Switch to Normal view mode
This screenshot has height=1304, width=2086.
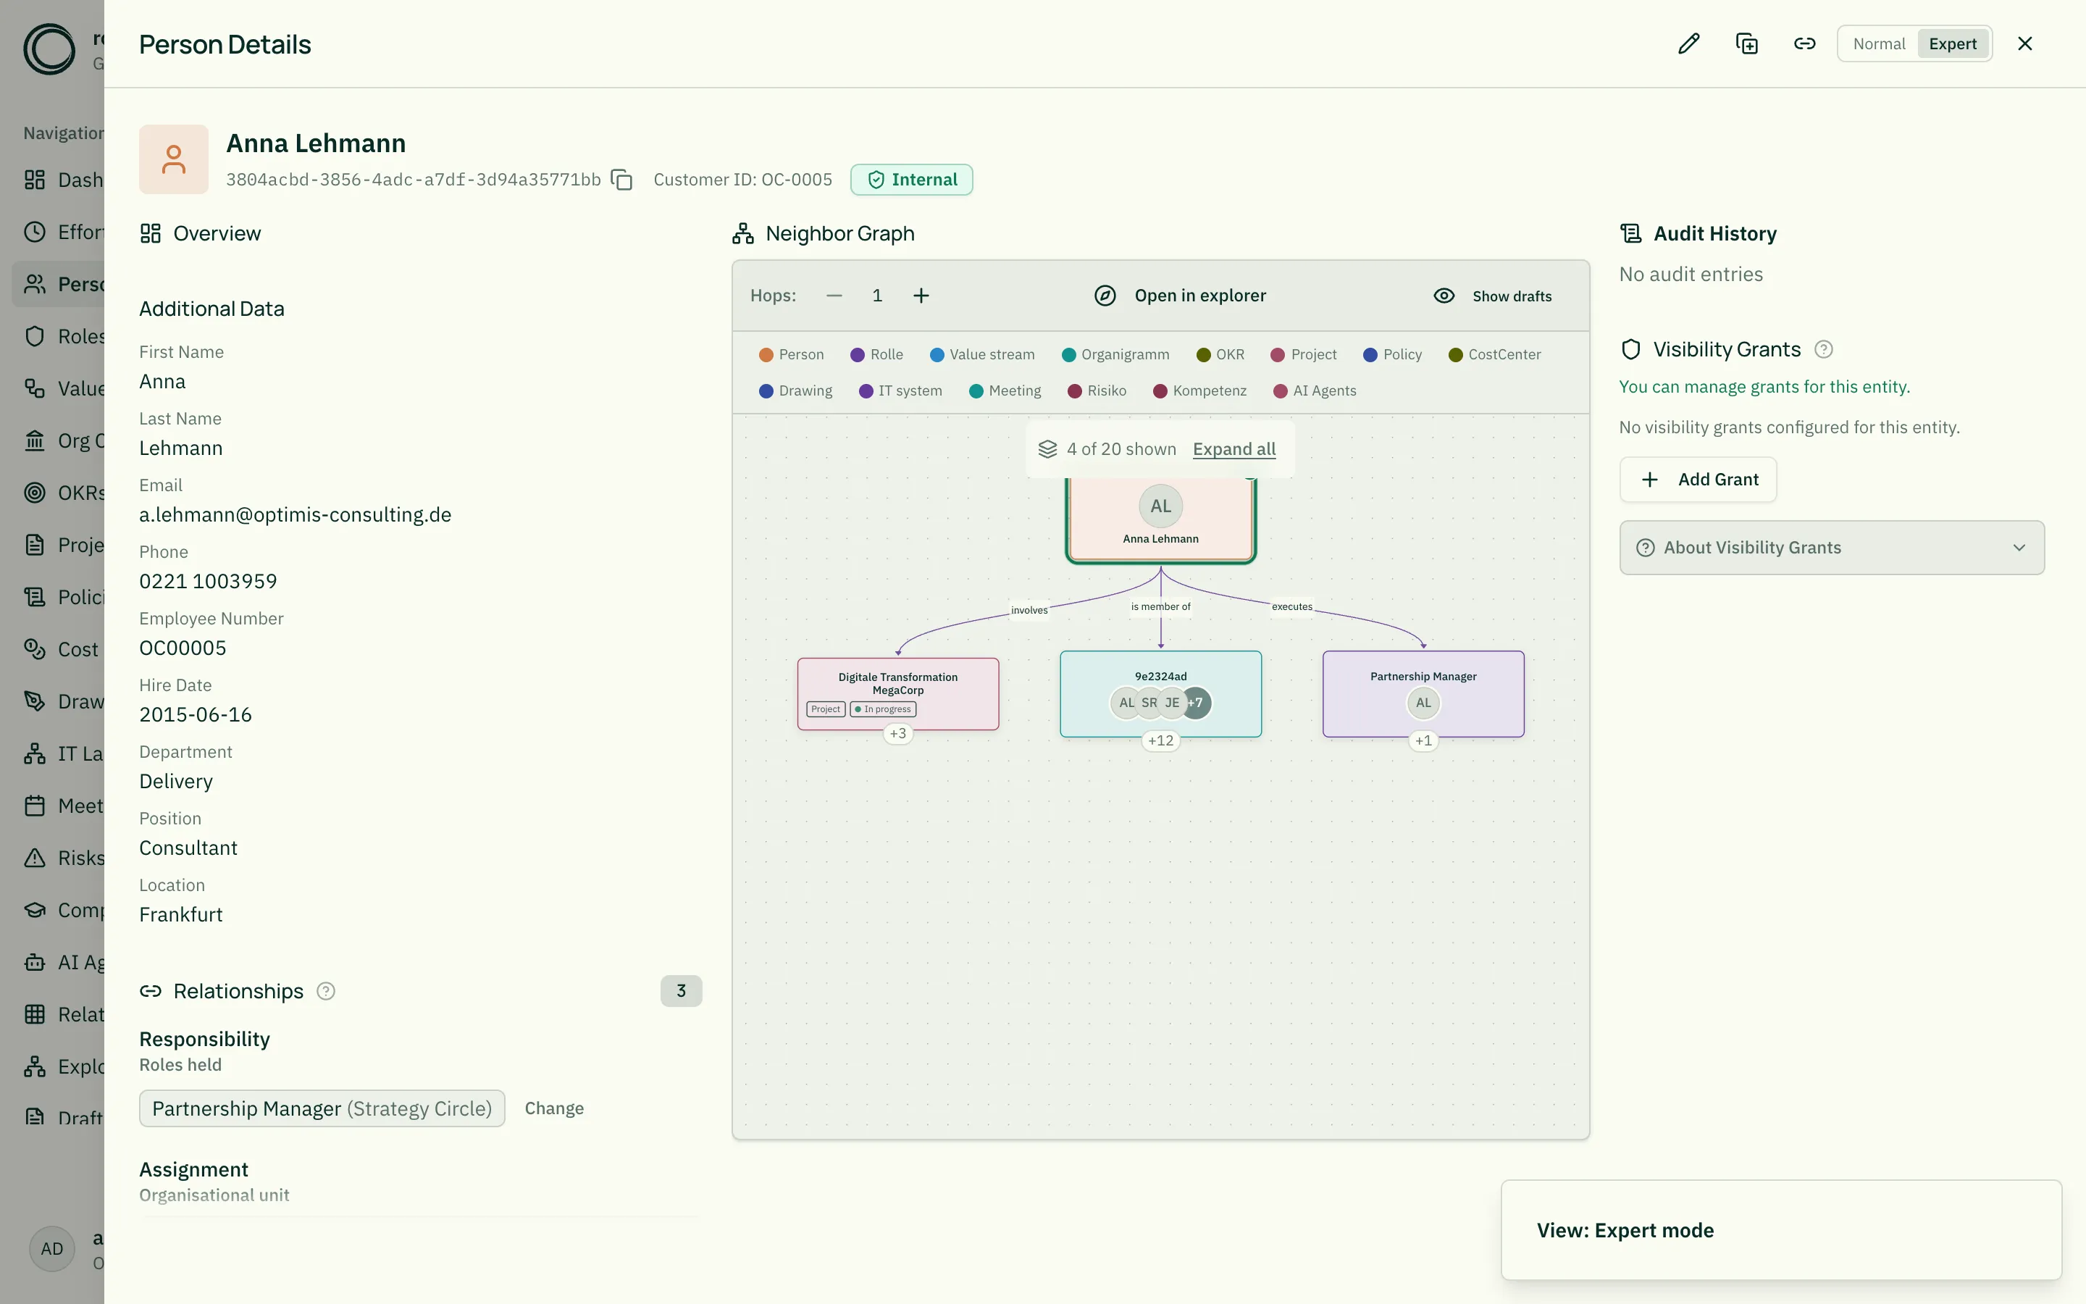[1878, 44]
